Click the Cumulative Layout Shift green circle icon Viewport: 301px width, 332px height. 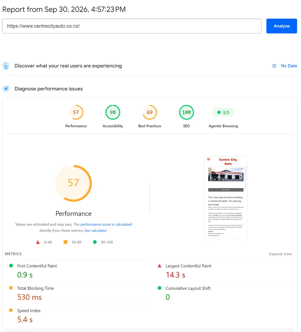click(160, 288)
